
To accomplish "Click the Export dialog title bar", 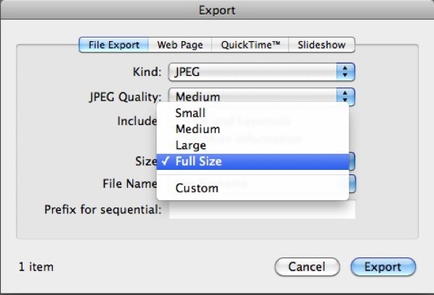I will [217, 10].
